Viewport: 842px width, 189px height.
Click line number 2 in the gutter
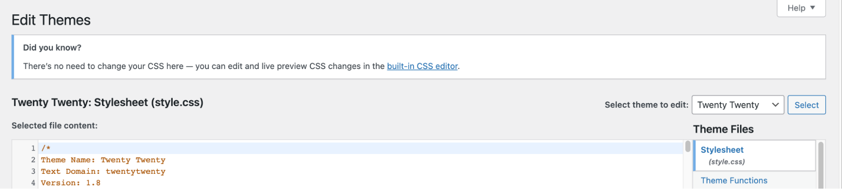pos(33,160)
